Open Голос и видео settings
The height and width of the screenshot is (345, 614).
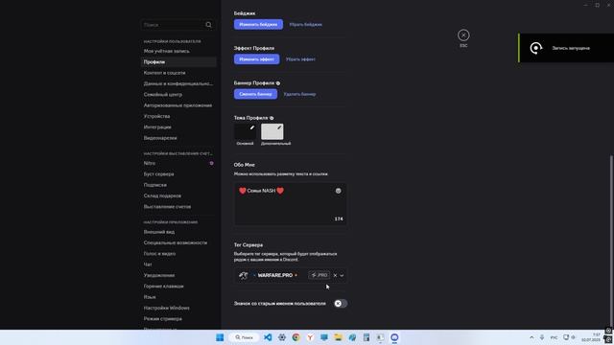pos(178,253)
